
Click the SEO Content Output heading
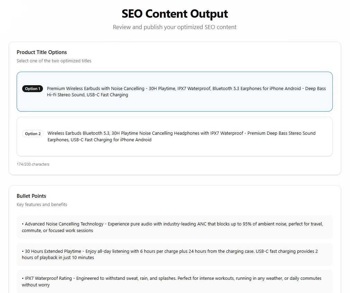(175, 14)
